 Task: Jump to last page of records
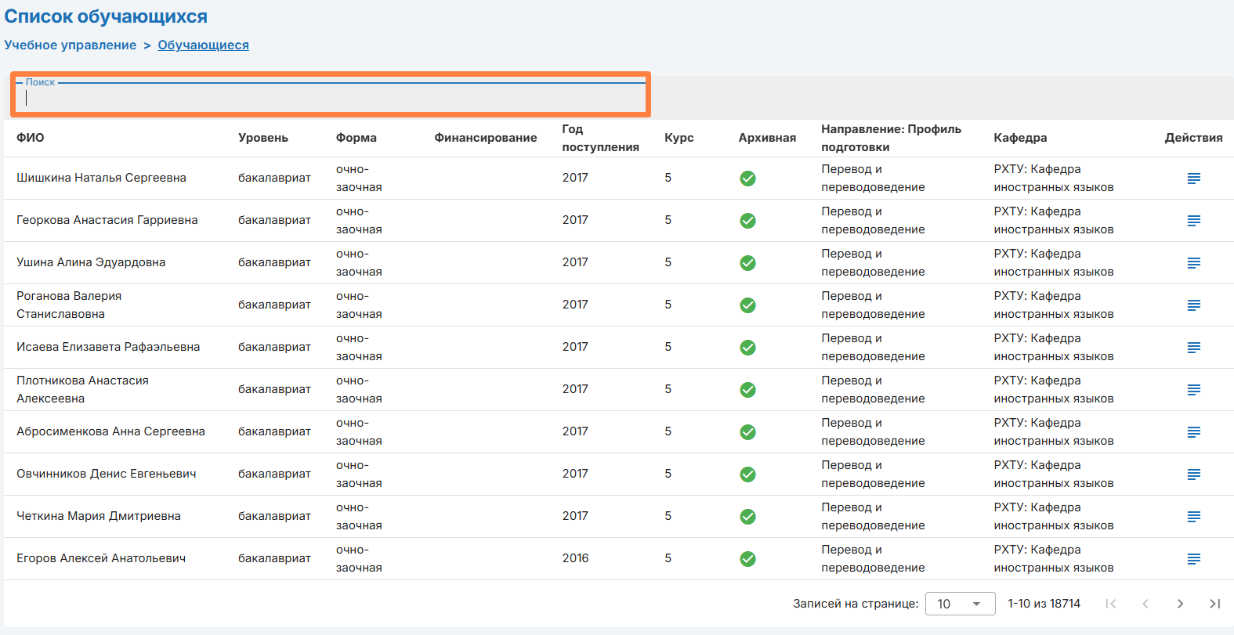point(1214,604)
